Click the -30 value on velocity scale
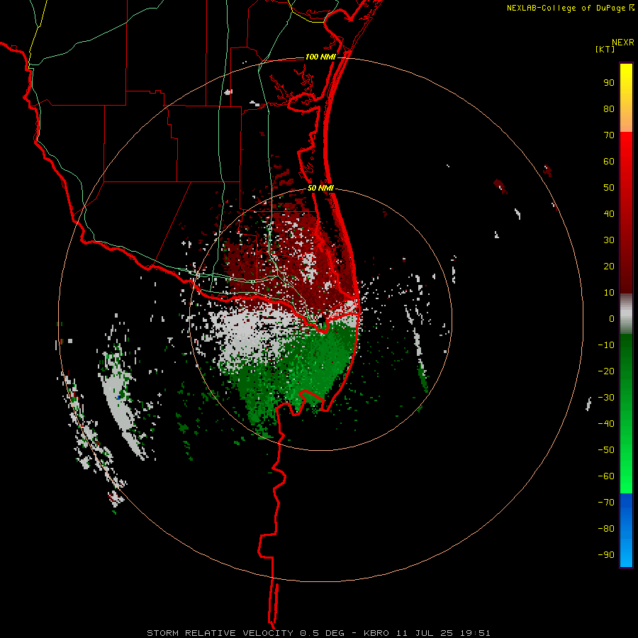Image resolution: width=638 pixels, height=638 pixels. (606, 398)
